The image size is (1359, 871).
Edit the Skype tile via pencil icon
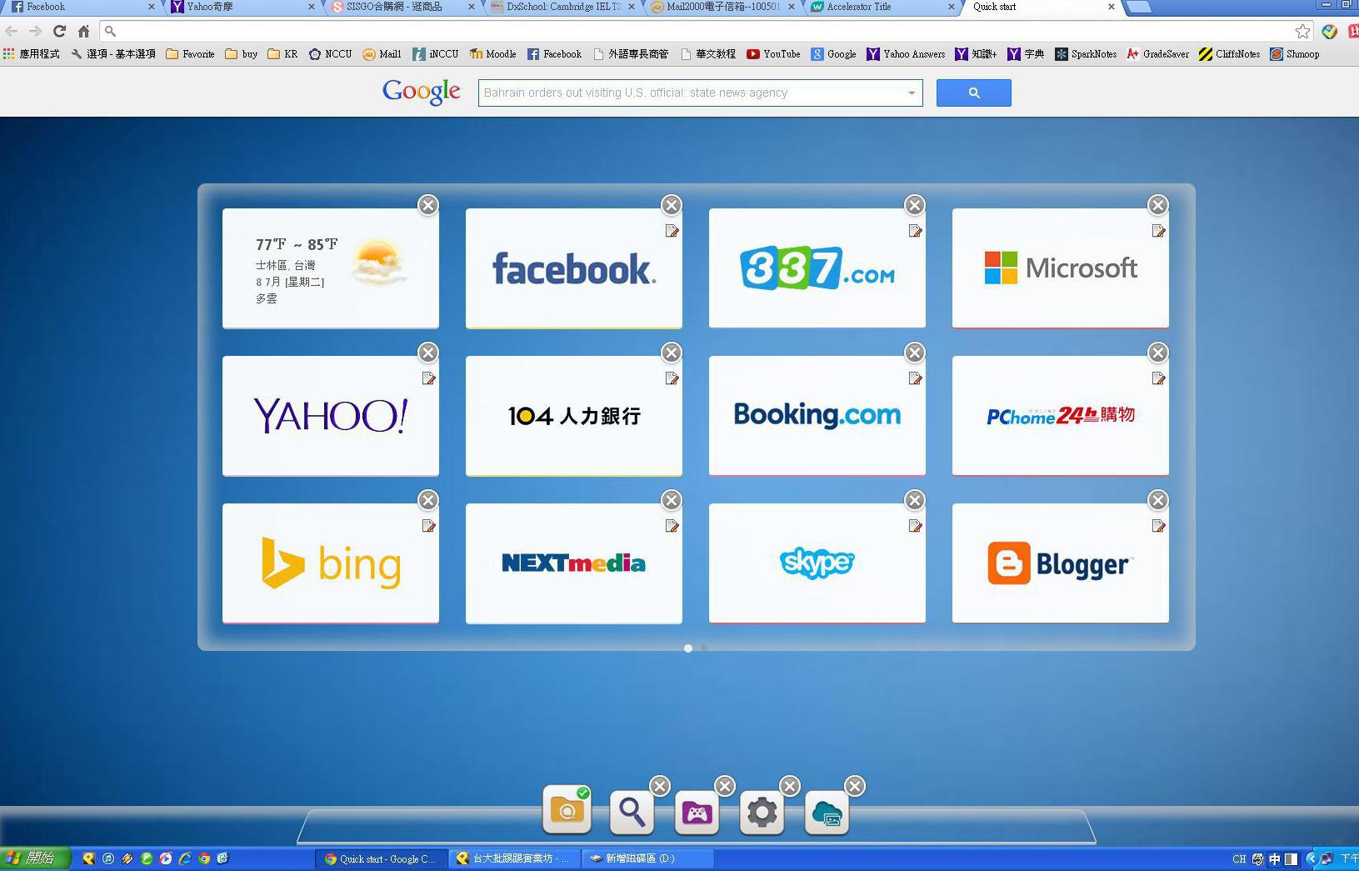pos(915,526)
